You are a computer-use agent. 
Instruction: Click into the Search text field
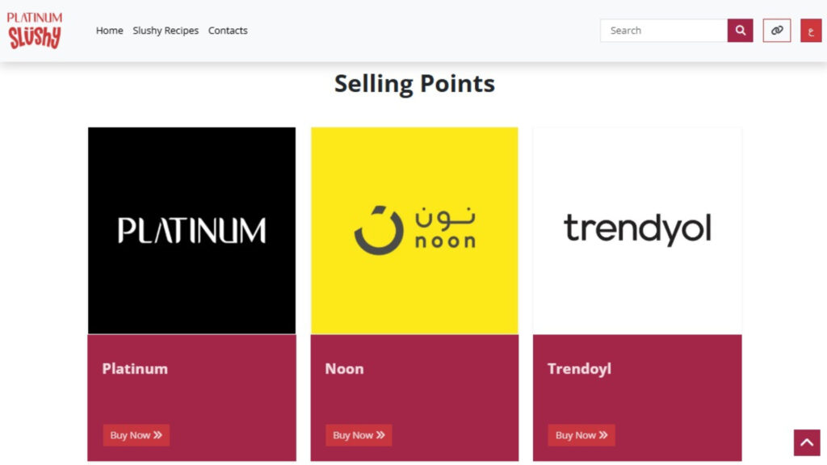point(664,31)
